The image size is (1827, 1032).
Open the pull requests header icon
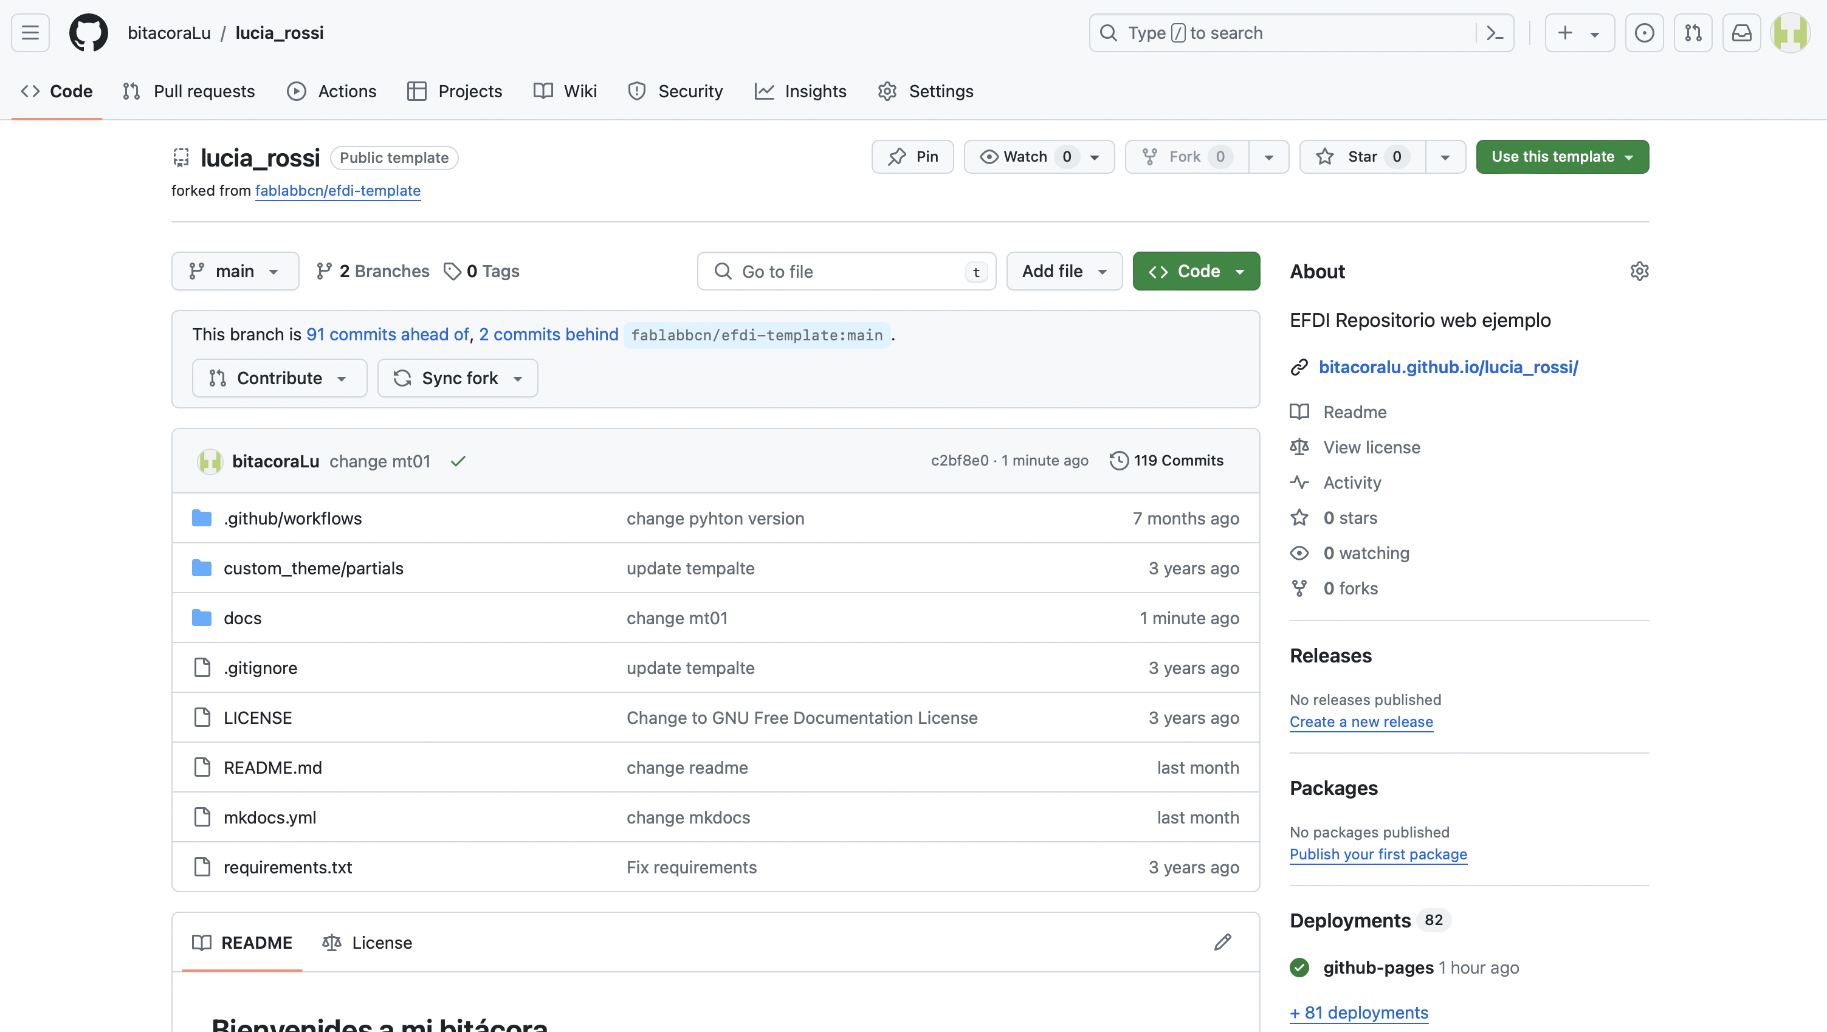pyautogui.click(x=1693, y=33)
